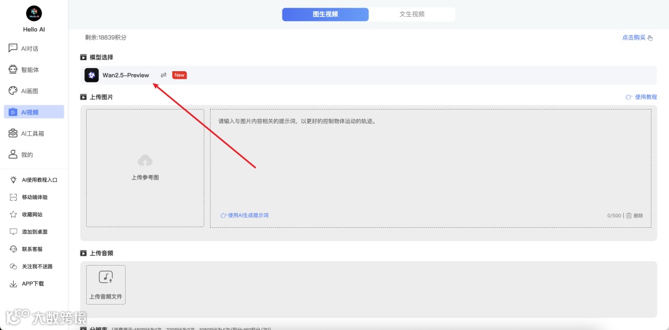Click the AI使用教程入口 lightbulb icon
The image size is (669, 330).
point(13,180)
